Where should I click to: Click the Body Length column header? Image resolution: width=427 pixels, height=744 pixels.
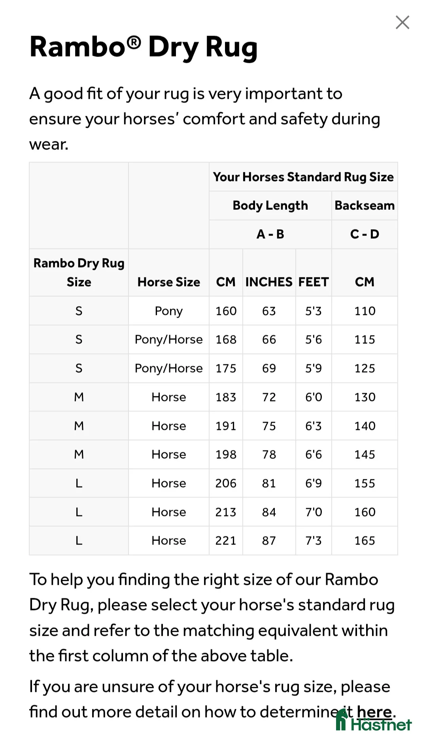click(x=270, y=205)
